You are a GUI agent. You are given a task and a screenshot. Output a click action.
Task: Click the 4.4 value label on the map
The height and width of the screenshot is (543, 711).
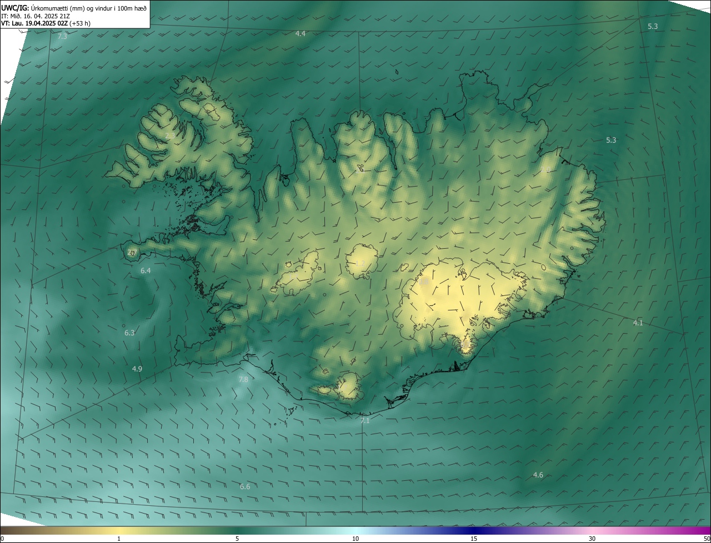click(x=300, y=34)
